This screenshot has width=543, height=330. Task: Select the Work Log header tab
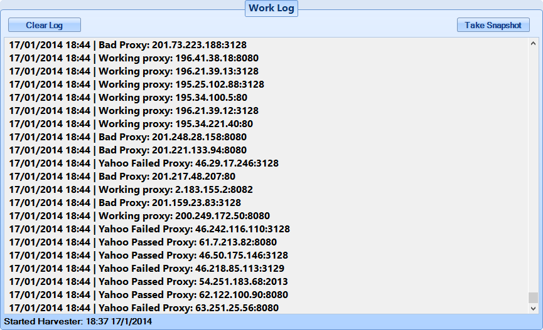click(271, 8)
